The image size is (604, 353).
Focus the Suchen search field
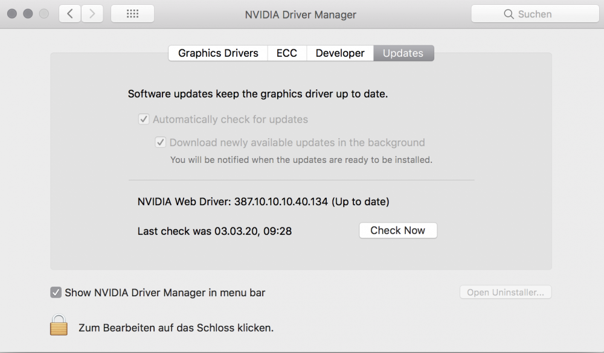click(x=535, y=14)
